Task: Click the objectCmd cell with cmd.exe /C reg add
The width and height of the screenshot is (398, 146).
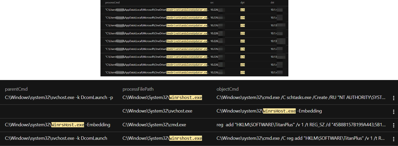Action: 301,138
